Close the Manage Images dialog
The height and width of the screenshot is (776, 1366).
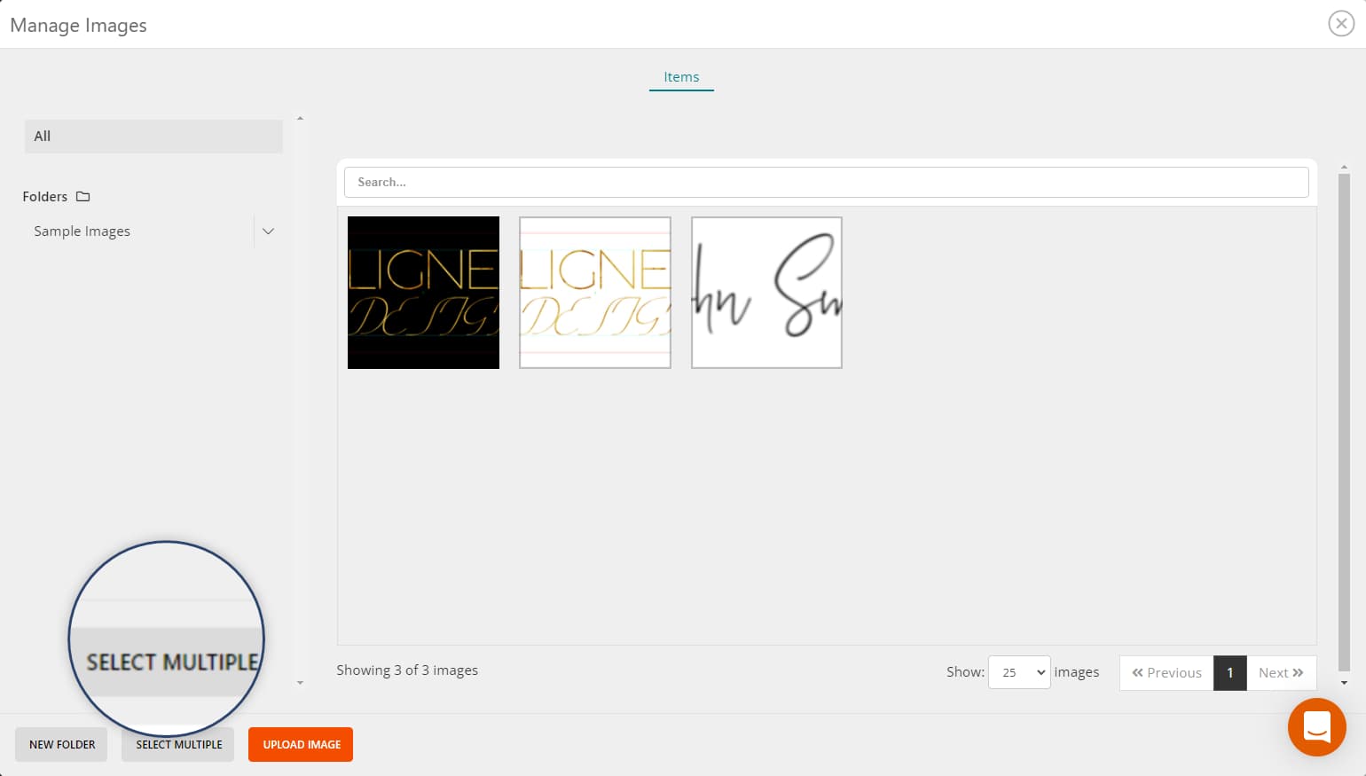click(x=1340, y=23)
